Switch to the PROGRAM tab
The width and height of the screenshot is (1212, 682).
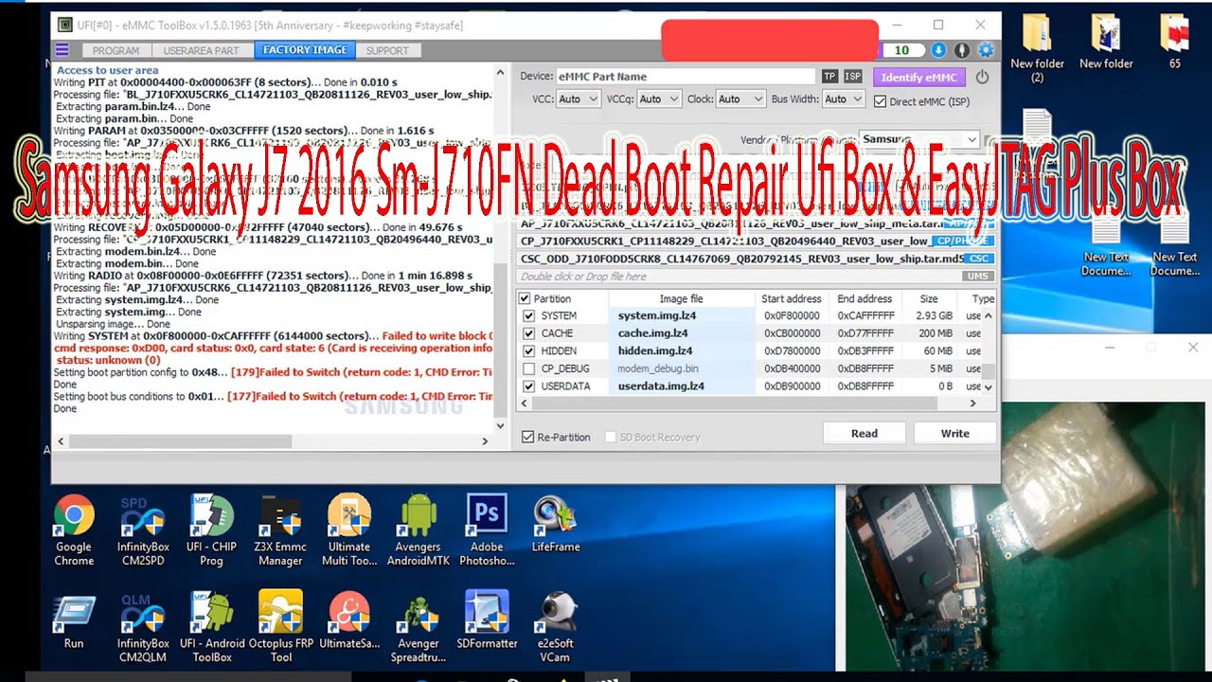click(x=116, y=50)
